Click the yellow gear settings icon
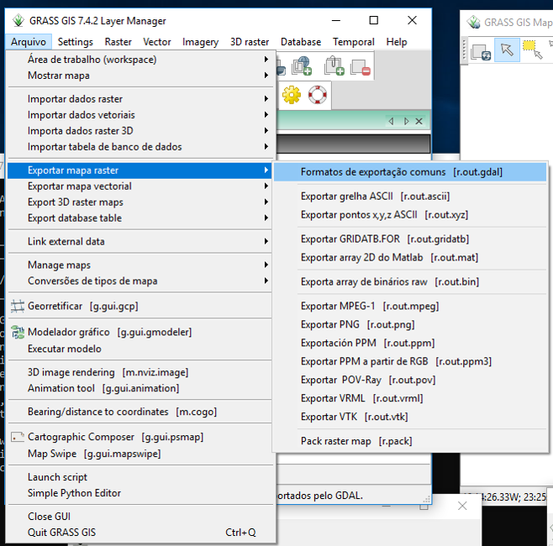This screenshot has width=553, height=546. coord(291,95)
